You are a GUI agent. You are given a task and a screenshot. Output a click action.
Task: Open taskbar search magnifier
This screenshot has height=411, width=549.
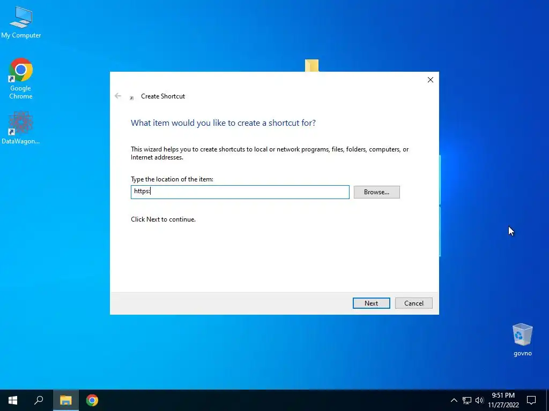(39, 400)
